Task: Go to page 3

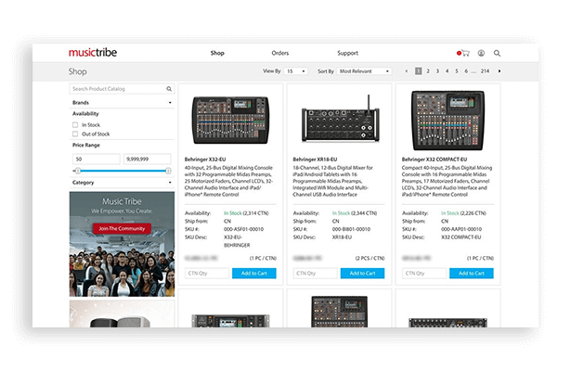Action: point(437,71)
